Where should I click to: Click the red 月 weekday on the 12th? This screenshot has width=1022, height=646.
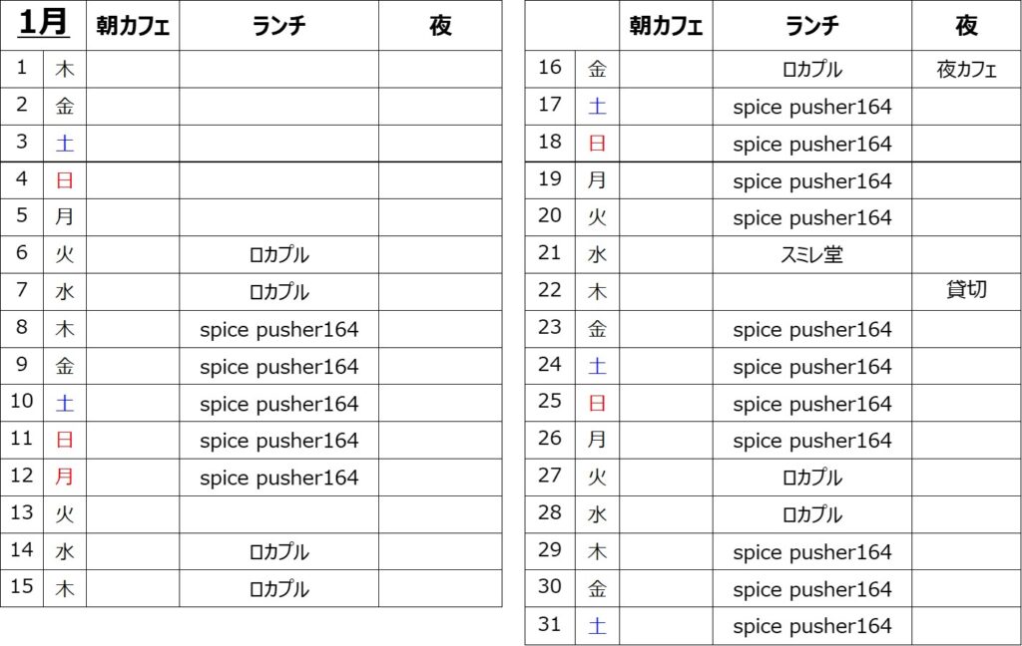click(x=65, y=478)
